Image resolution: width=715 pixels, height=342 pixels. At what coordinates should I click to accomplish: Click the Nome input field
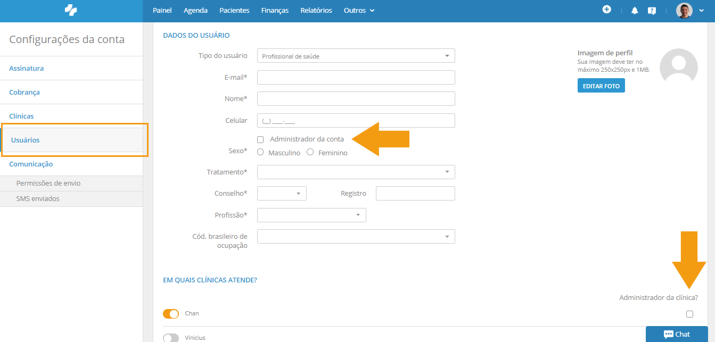tap(356, 98)
